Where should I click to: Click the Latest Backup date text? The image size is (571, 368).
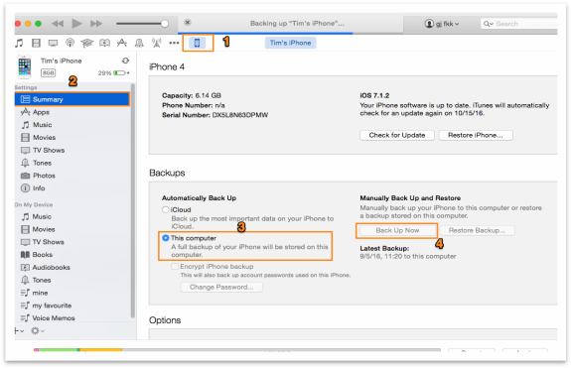407,256
